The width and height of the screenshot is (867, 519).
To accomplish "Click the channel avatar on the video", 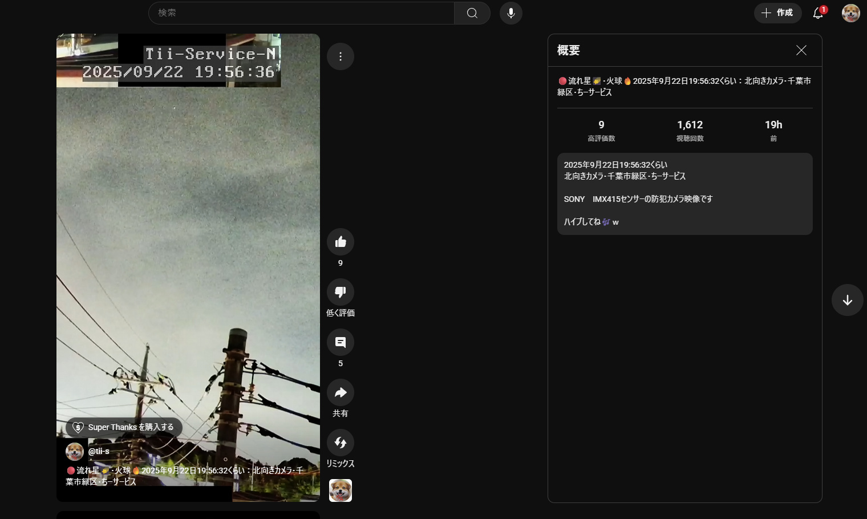I will (75, 452).
